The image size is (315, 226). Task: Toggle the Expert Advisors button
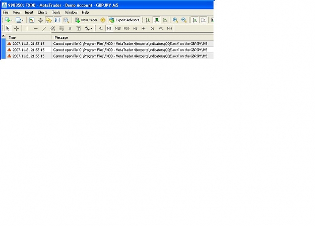tap(124, 20)
